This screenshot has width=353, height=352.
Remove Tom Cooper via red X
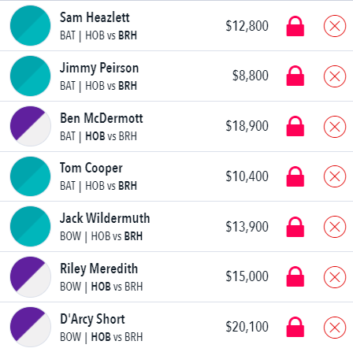(335, 176)
